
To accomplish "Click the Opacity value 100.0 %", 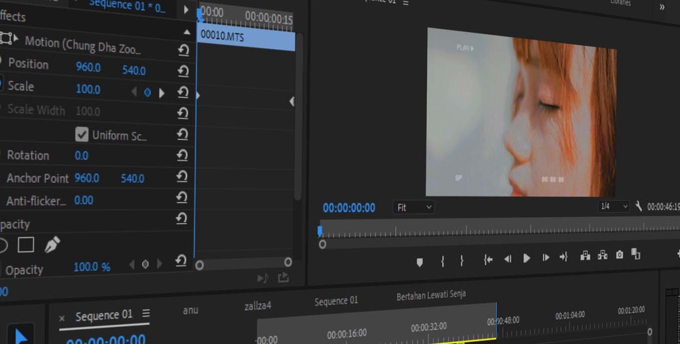I will [x=92, y=267].
